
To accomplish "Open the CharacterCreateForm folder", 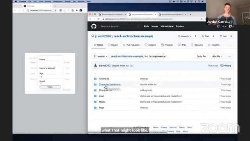I will pyautogui.click(x=110, y=85).
